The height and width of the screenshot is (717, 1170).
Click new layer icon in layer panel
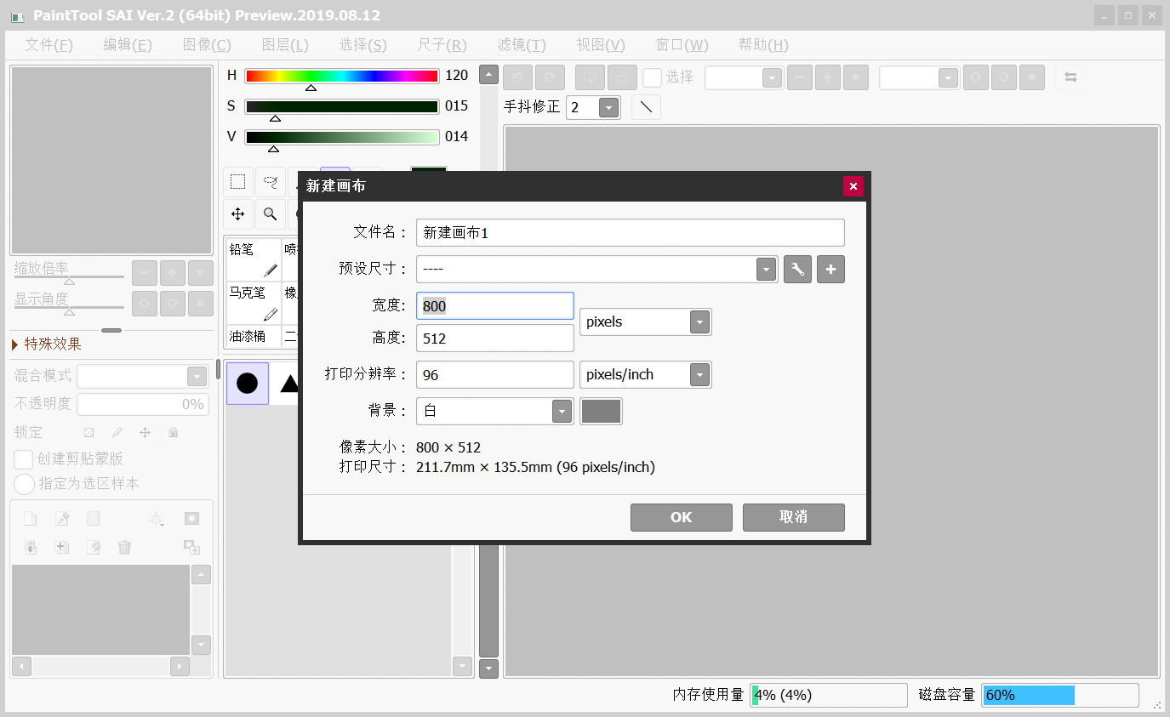(x=30, y=519)
